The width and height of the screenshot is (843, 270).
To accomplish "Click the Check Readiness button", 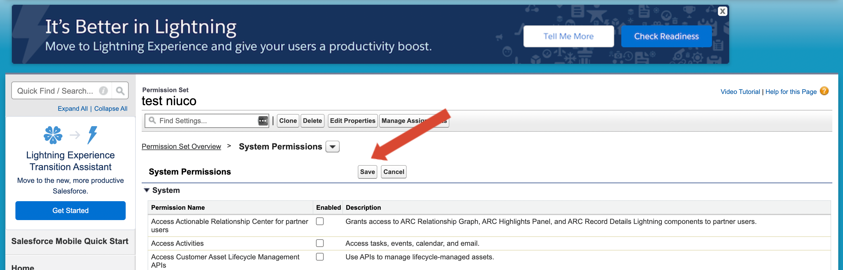I will 666,36.
